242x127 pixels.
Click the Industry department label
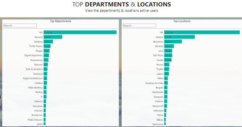tap(38, 111)
